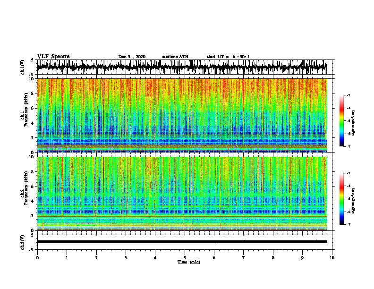Click time axis tick label "10"
Viewport: 374px width, 289px height.
332,257
